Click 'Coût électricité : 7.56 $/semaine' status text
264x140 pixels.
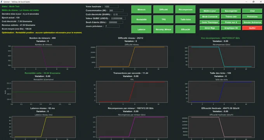(x=17, y=21)
